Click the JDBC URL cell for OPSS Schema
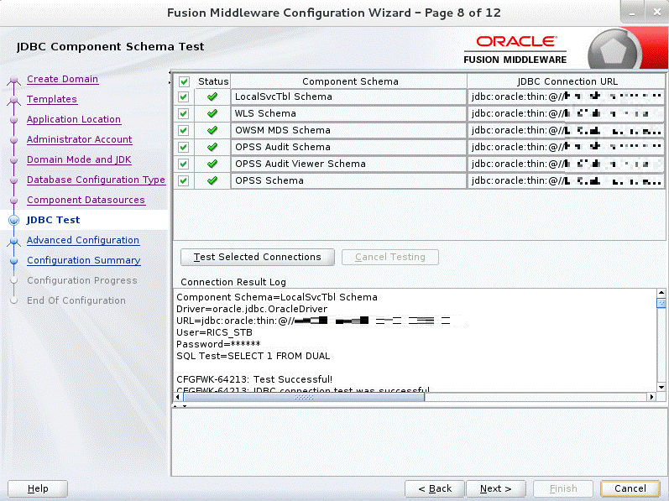The width and height of the screenshot is (669, 501). pos(567,180)
